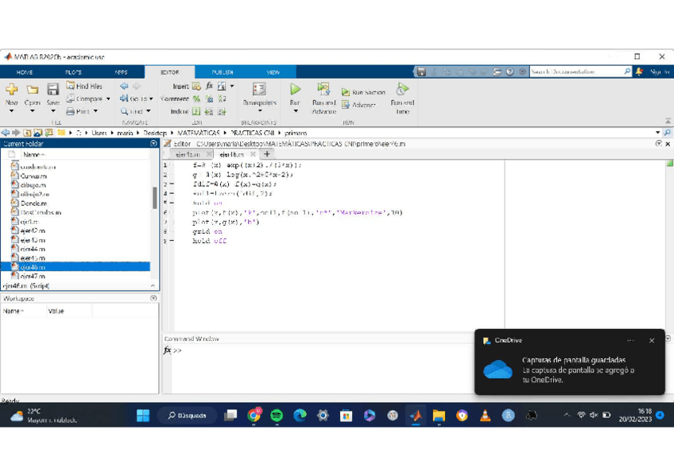
Task: Click the Current Folder vertical scrollbar
Action: [154, 198]
